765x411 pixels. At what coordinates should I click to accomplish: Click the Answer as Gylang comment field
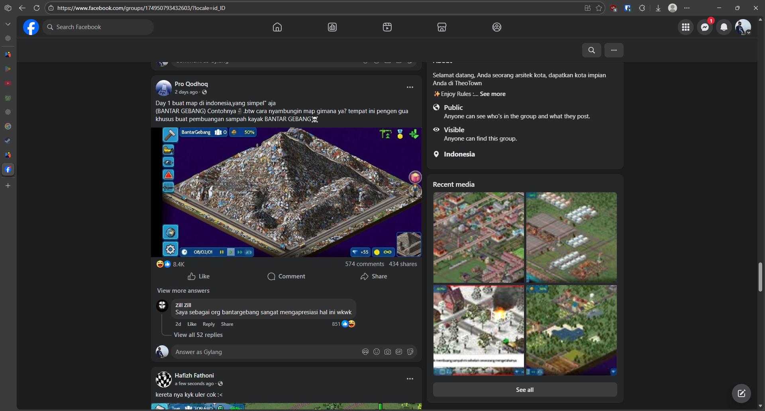(263, 352)
